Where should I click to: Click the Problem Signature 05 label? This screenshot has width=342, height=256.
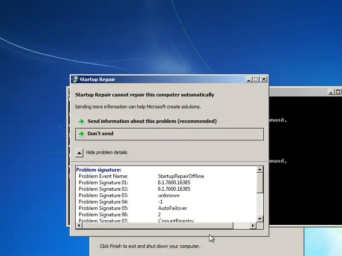[x=103, y=208]
